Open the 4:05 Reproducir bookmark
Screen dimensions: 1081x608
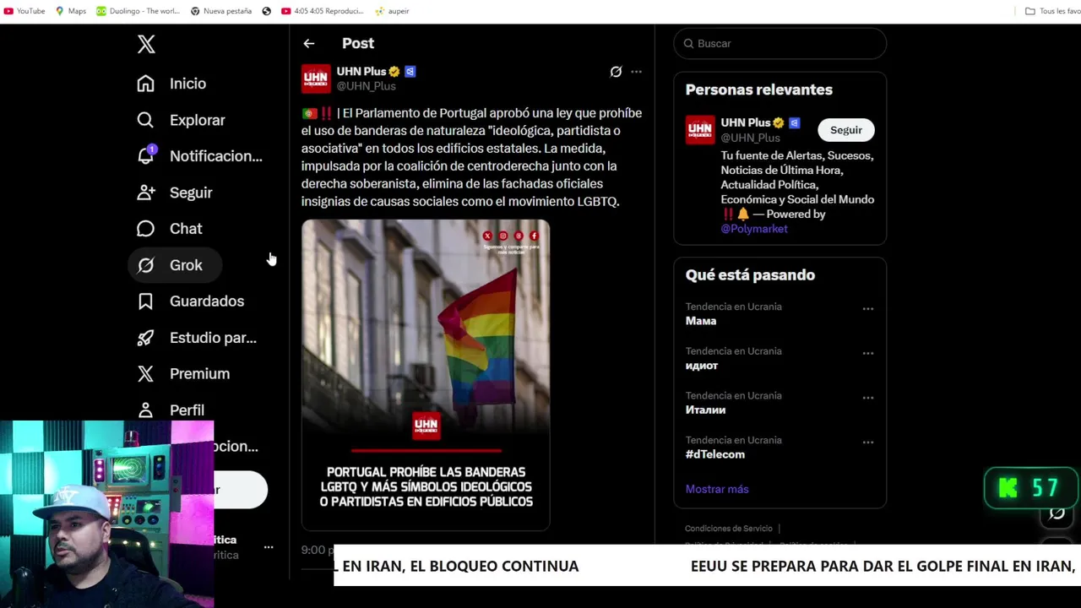[x=323, y=11]
